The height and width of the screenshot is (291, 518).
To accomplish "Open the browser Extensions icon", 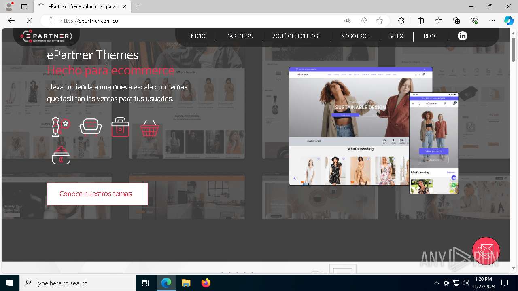I will (x=401, y=21).
